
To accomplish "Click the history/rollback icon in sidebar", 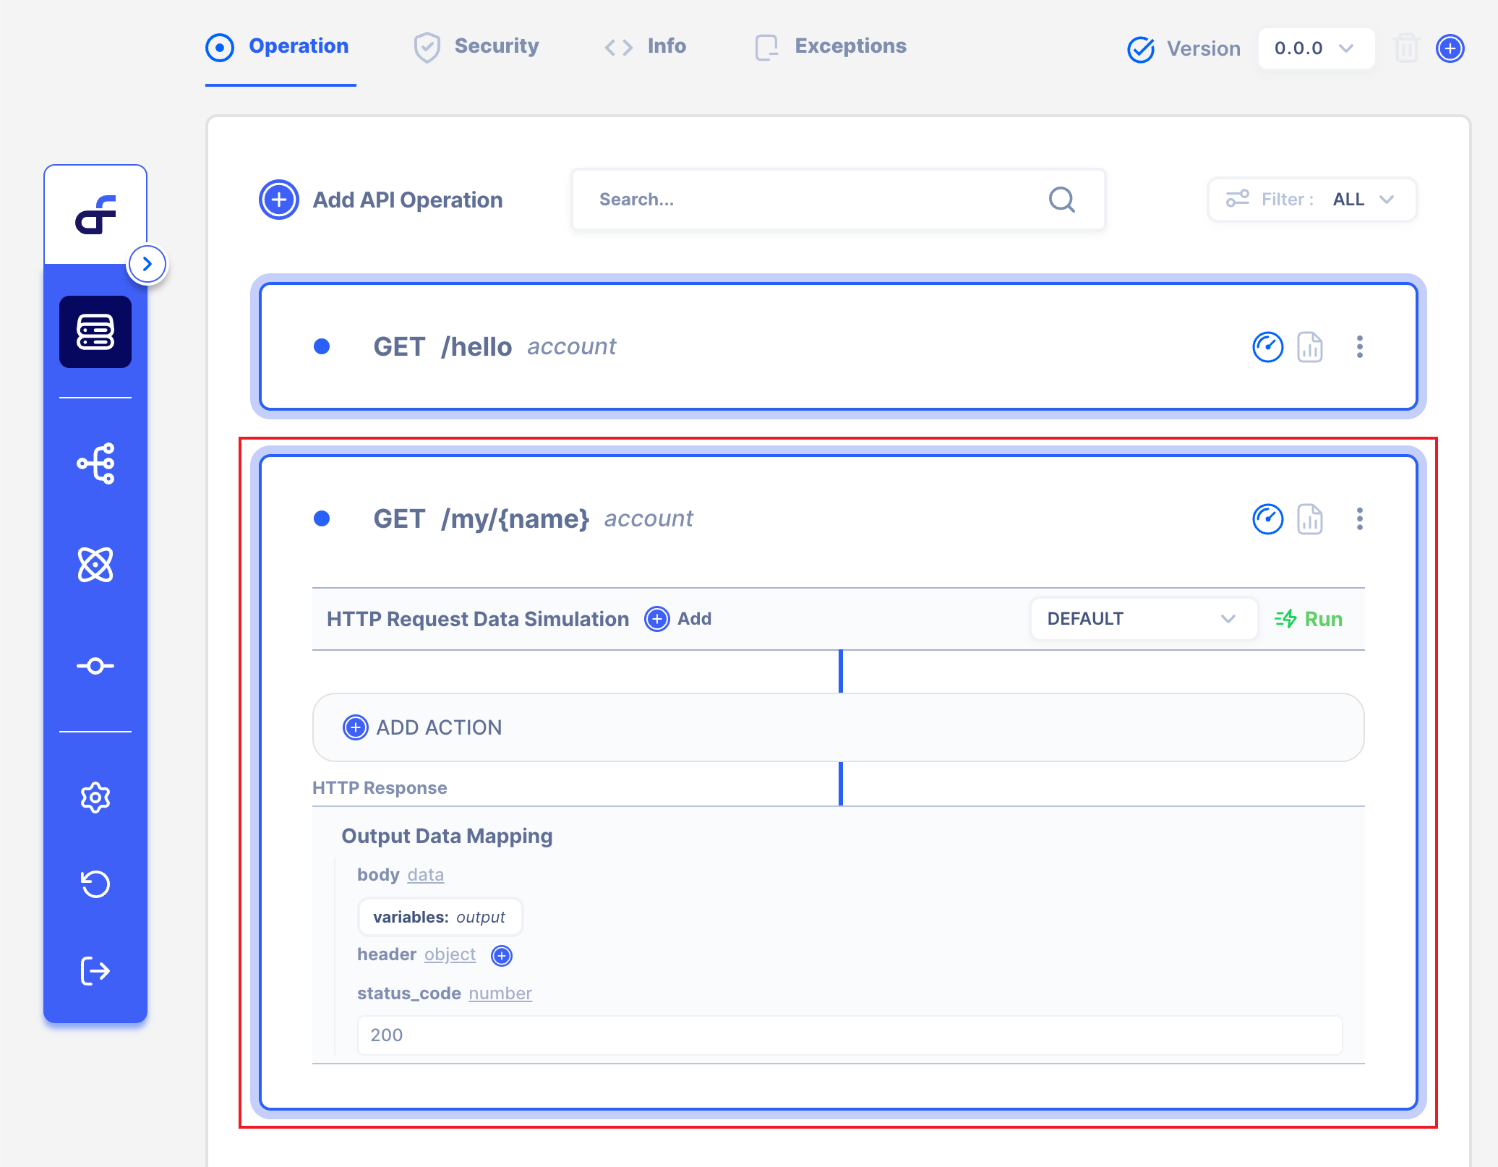I will (98, 885).
